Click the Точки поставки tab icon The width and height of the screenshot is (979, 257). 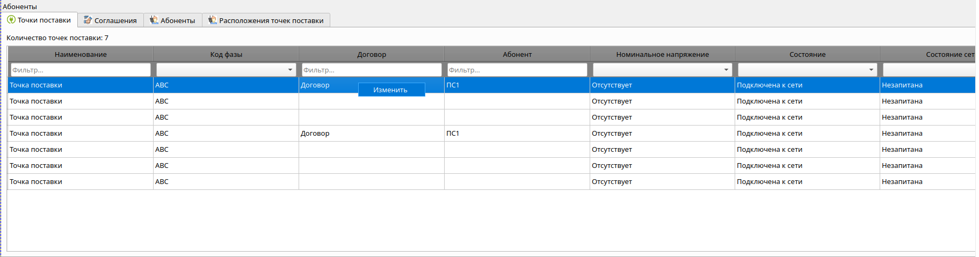[11, 20]
